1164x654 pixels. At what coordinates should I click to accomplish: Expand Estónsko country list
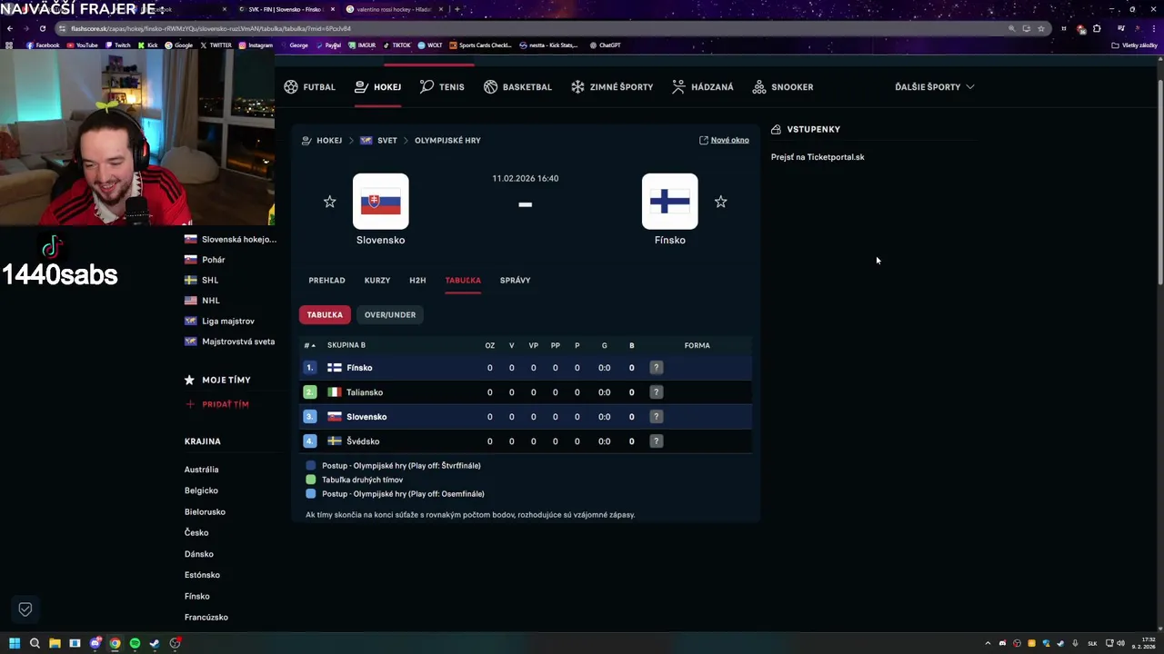(x=202, y=575)
